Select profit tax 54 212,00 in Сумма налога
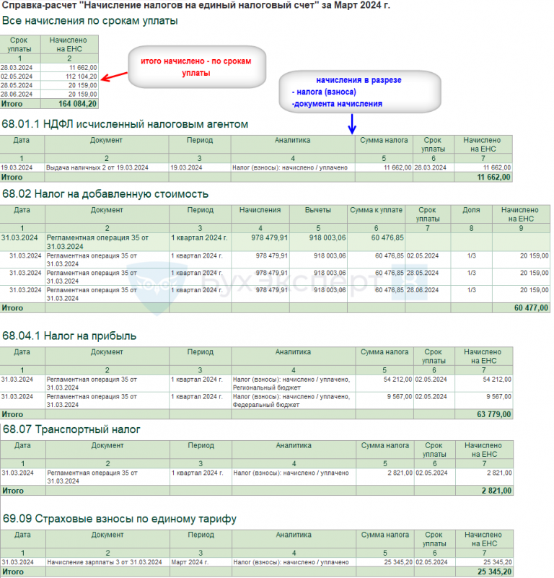Image resolution: width=554 pixels, height=578 pixels. (x=397, y=380)
